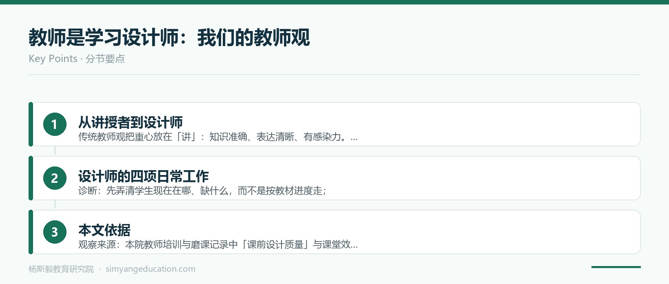The width and height of the screenshot is (669, 284).
Task: Click the description starting 诊断：先弄清学生
Action: coord(202,191)
